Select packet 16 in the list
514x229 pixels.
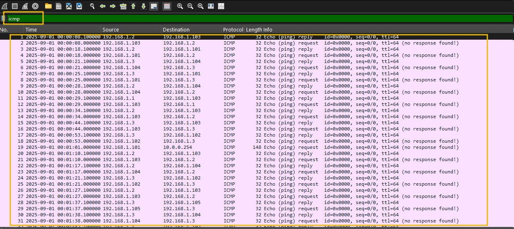click(x=257, y=129)
